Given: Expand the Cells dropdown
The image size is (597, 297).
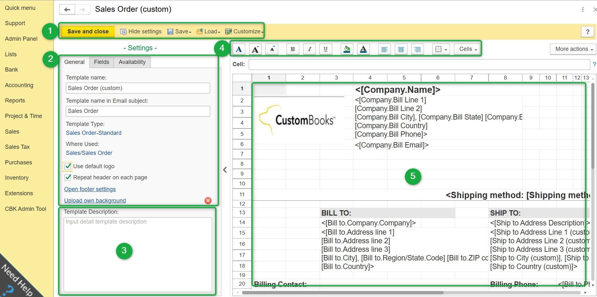Looking at the screenshot, I should click(468, 49).
